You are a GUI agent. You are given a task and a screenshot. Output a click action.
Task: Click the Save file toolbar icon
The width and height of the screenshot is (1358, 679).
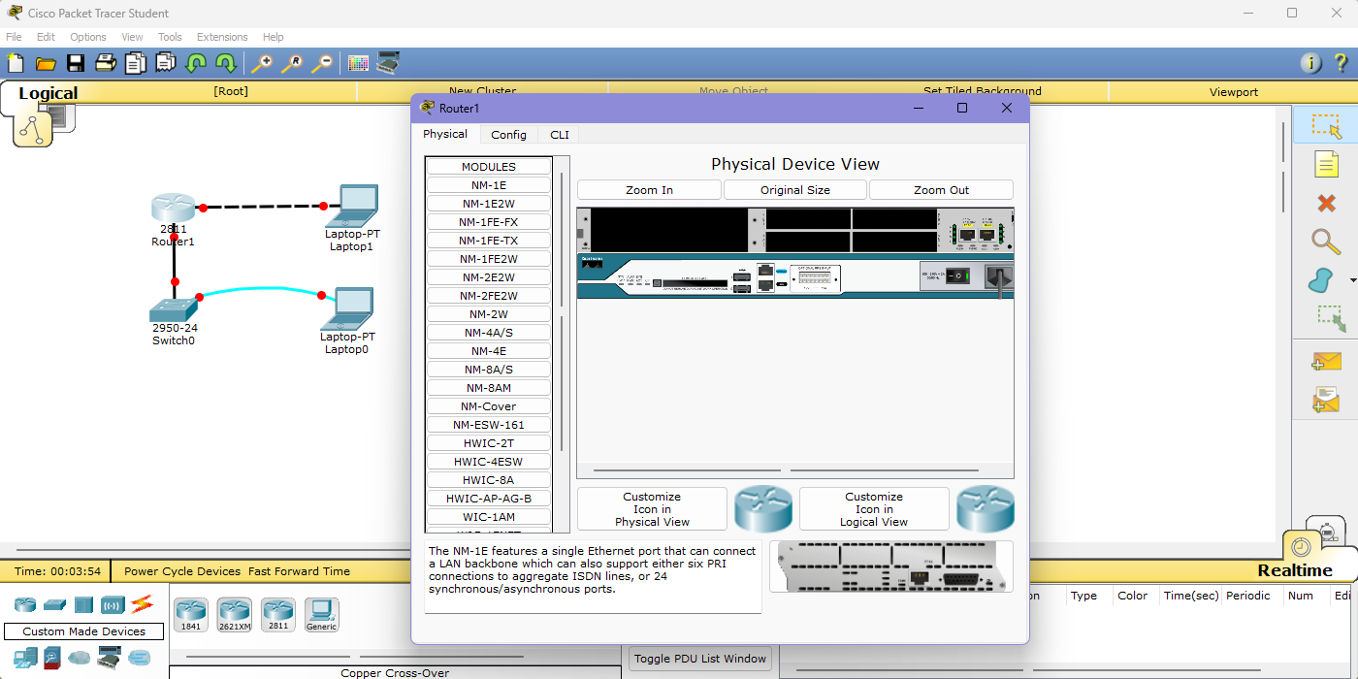[x=75, y=63]
